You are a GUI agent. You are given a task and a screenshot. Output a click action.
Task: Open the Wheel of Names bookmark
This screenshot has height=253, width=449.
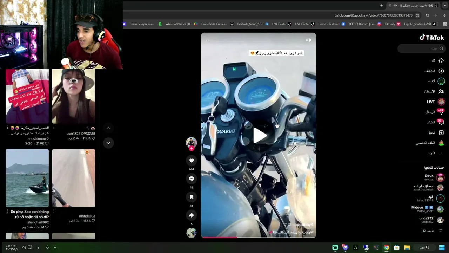tap(176, 24)
